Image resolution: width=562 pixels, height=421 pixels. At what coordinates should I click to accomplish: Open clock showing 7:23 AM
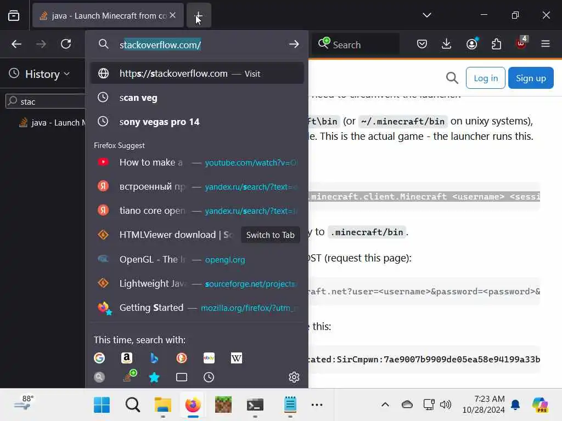[484, 404]
